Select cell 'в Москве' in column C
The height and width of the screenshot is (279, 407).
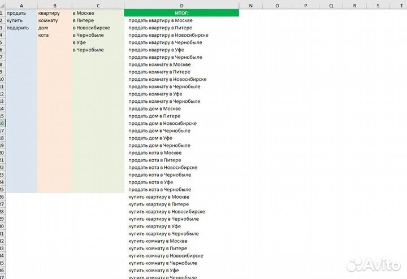[98, 13]
